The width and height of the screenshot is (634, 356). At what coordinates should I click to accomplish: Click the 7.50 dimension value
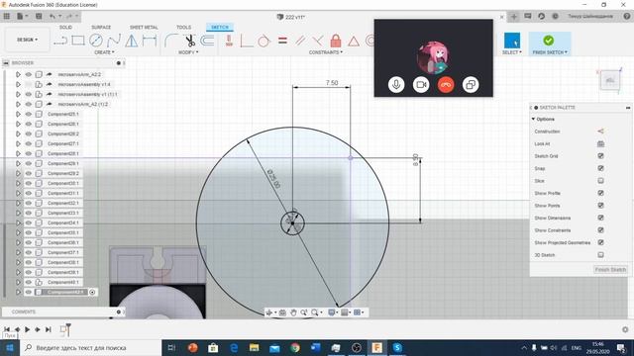[332, 83]
